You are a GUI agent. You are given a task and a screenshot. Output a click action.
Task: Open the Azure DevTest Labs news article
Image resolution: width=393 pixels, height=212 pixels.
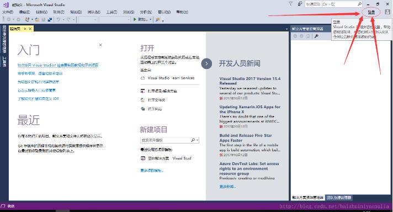[x=249, y=168]
